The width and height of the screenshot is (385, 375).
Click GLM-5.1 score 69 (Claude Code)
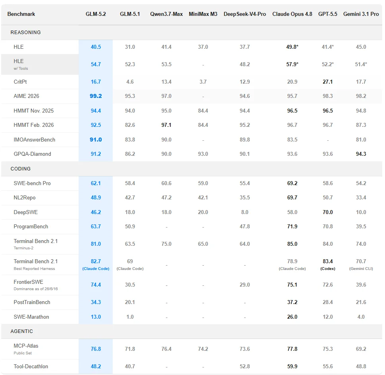coord(130,265)
